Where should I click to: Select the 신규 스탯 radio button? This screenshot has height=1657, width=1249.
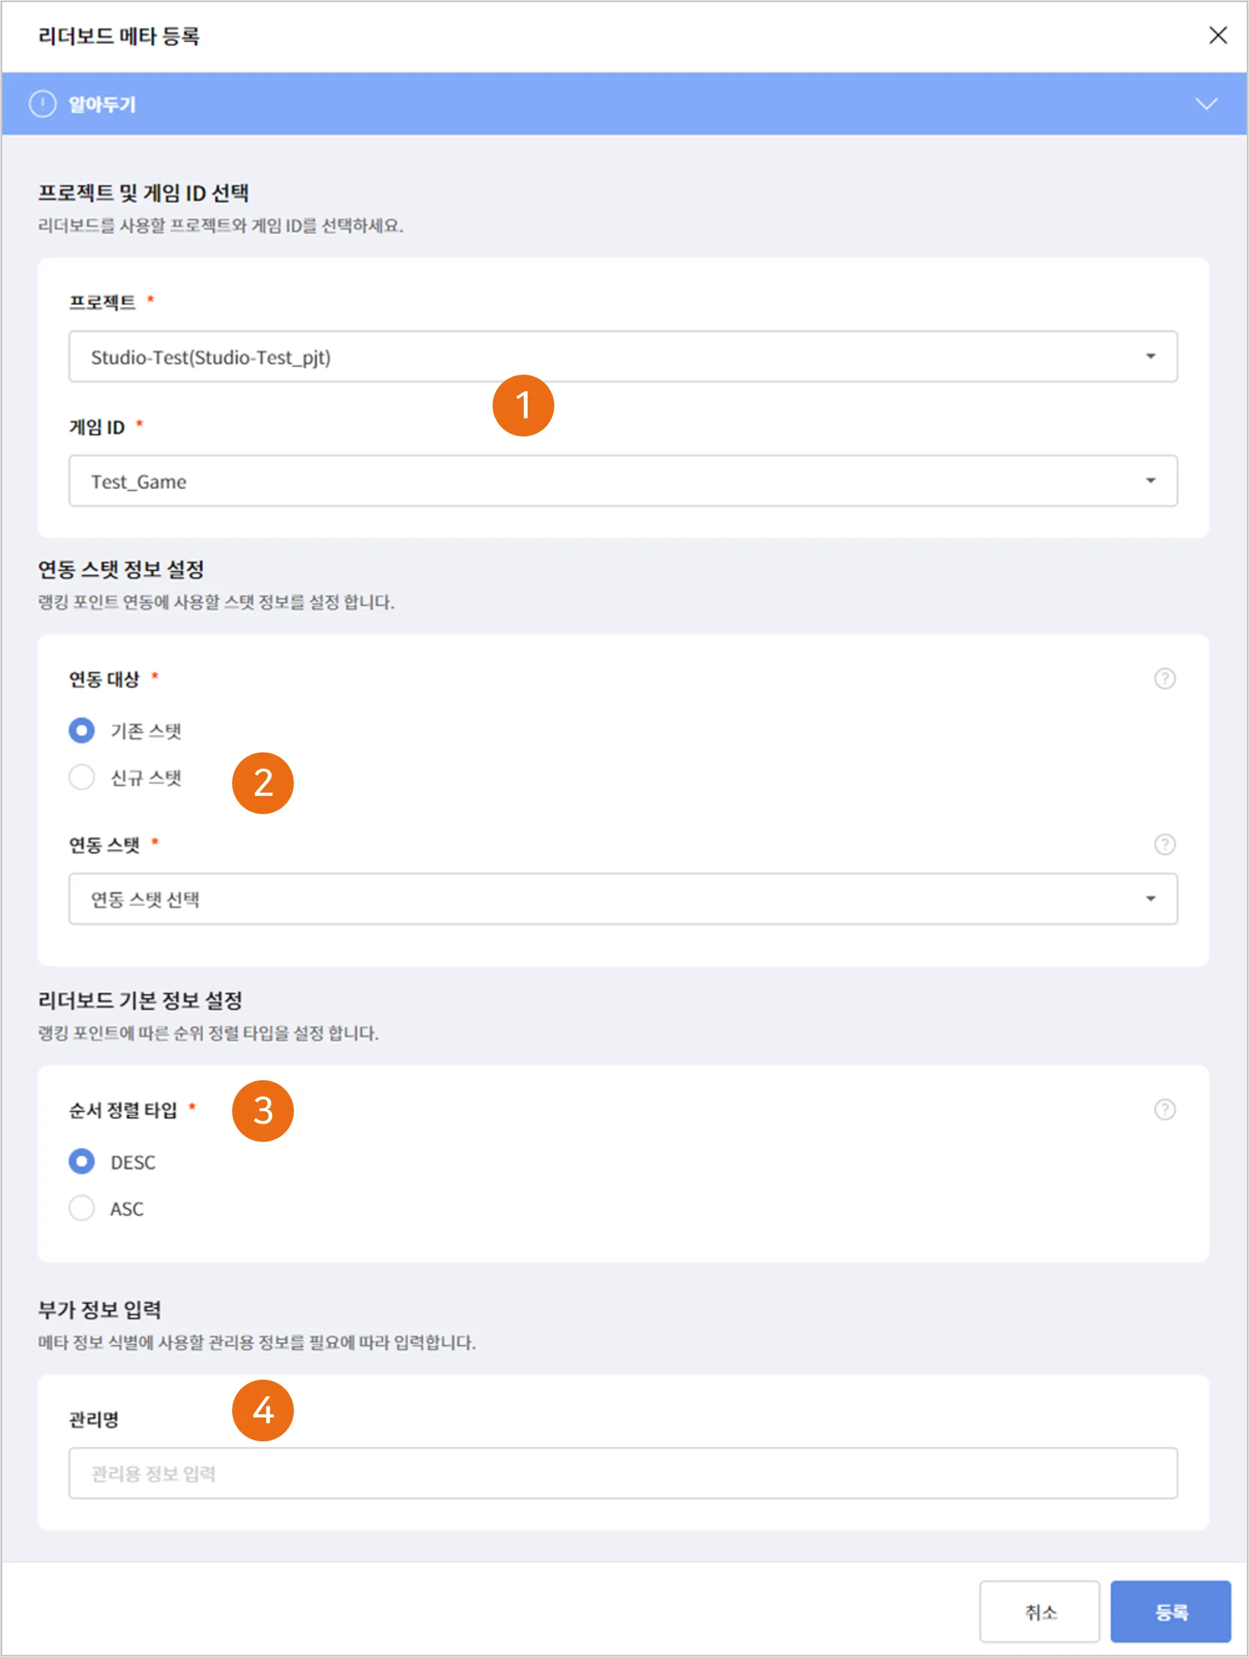click(82, 778)
